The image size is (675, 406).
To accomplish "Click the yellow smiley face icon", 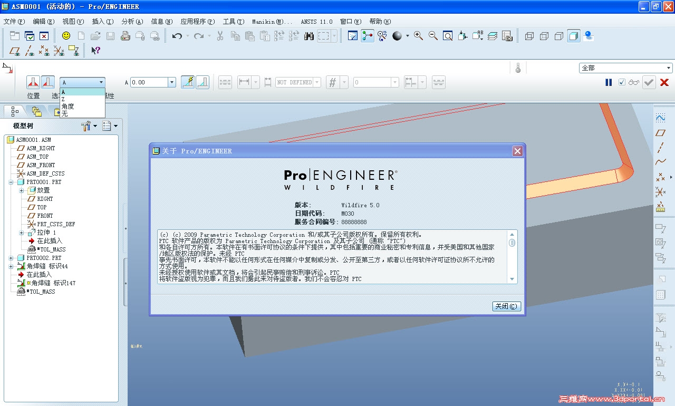I will tap(66, 36).
